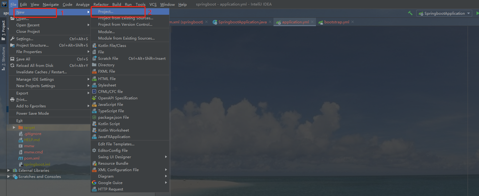The height and width of the screenshot is (196, 479).
Task: Open Add to Favorites submenu
Action: click(49, 106)
